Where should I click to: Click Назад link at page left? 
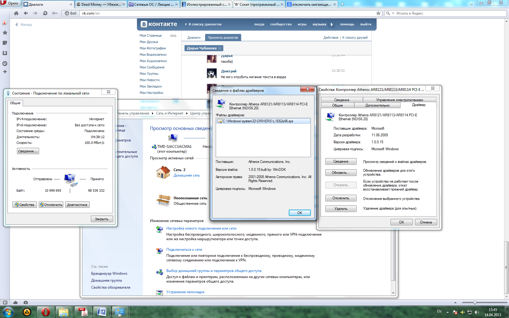point(24,25)
